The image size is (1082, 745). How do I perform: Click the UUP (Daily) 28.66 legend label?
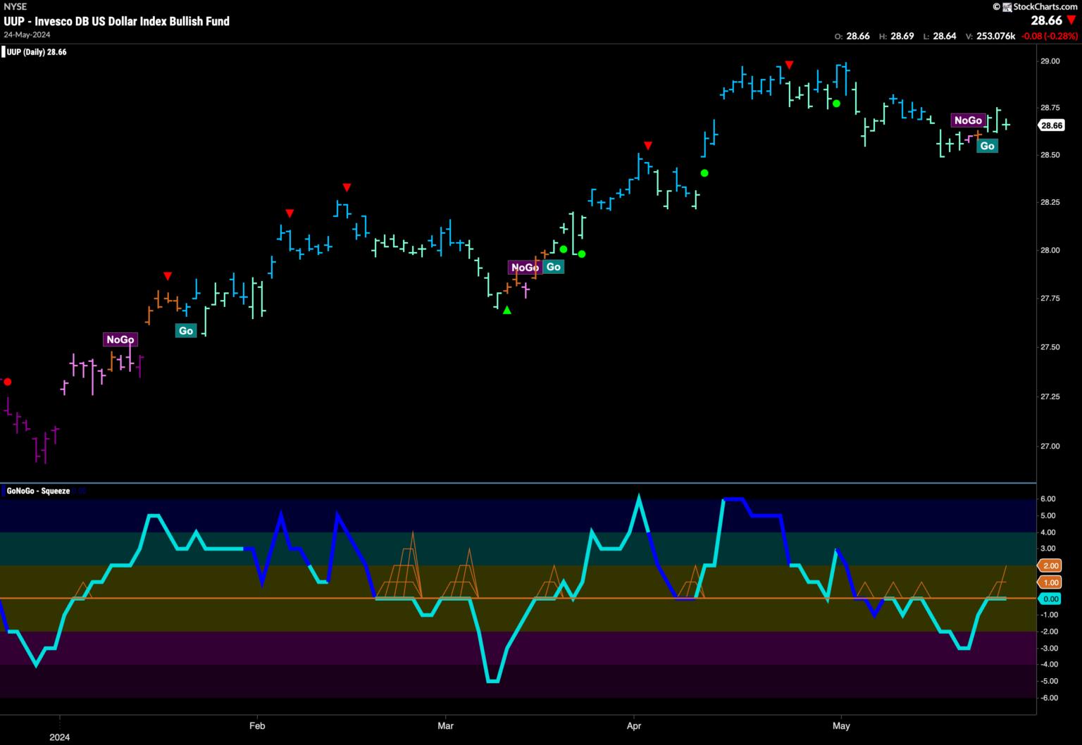pos(36,52)
